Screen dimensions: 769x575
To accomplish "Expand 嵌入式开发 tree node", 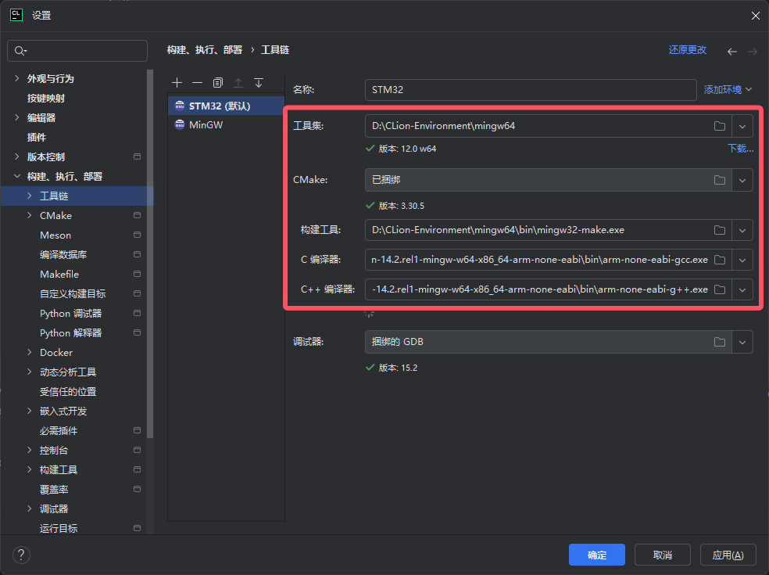I will [x=30, y=411].
